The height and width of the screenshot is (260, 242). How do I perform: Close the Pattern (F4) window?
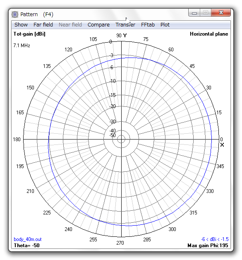tap(221, 13)
